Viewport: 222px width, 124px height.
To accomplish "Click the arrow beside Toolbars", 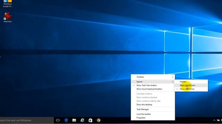I will 172,77.
